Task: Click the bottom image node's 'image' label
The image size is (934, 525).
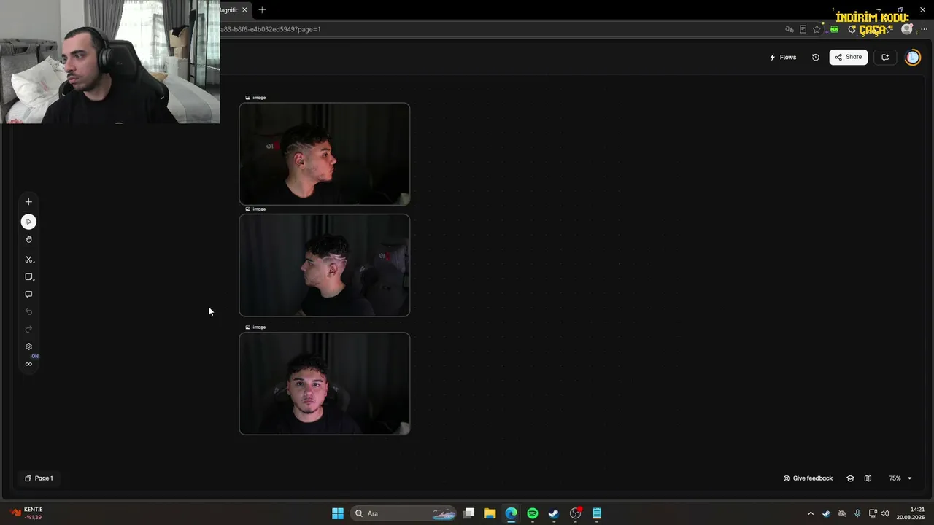Action: tap(255, 327)
